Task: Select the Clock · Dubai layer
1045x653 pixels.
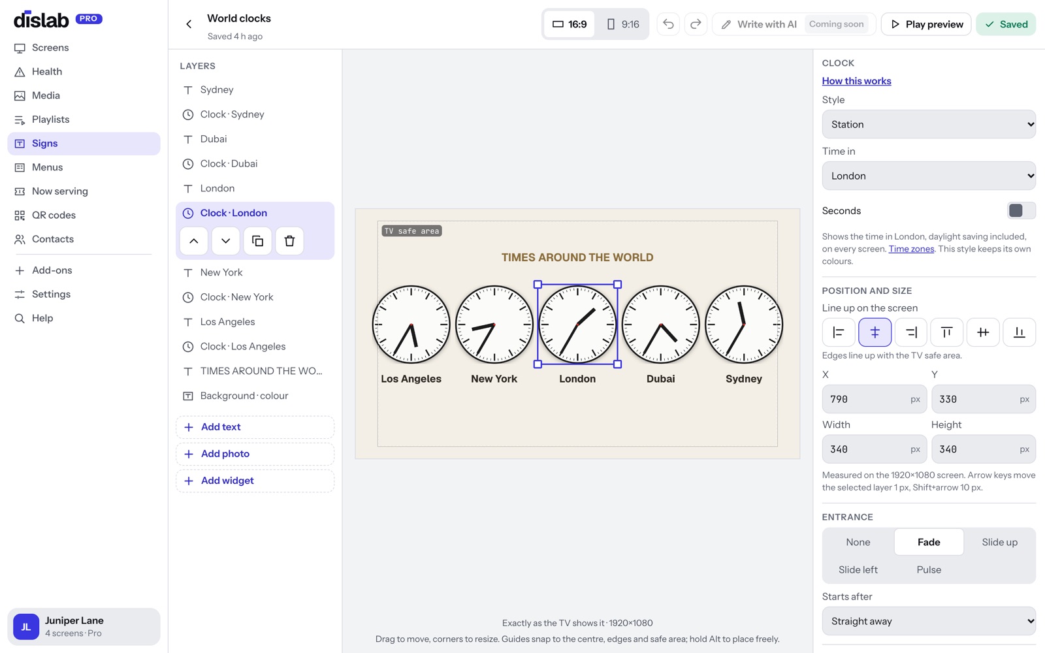Action: (255, 164)
